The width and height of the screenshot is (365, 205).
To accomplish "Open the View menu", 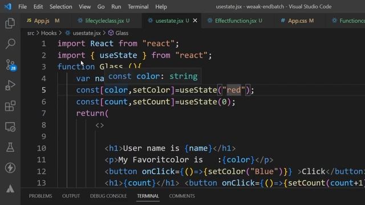I will tap(85, 6).
